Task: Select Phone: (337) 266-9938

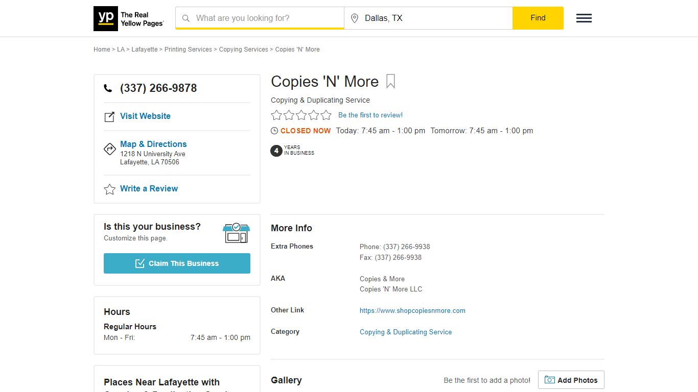Action: coord(395,247)
